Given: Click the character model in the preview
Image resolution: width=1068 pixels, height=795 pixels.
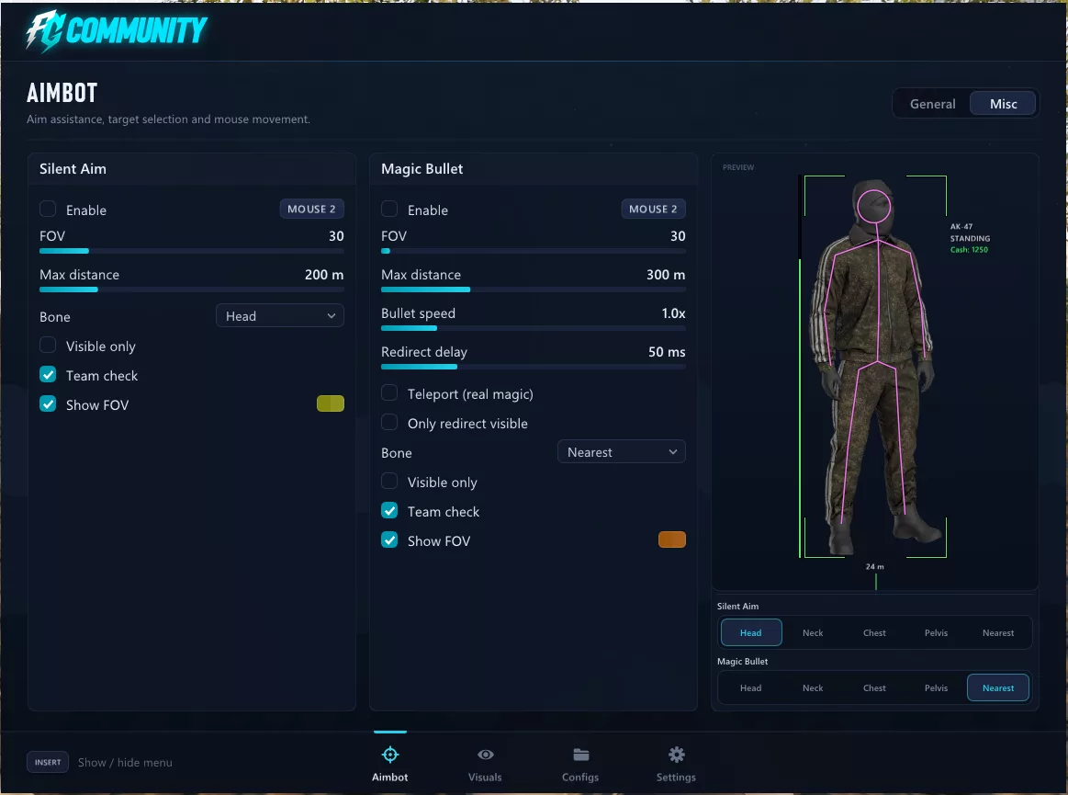Looking at the screenshot, I should [875, 369].
